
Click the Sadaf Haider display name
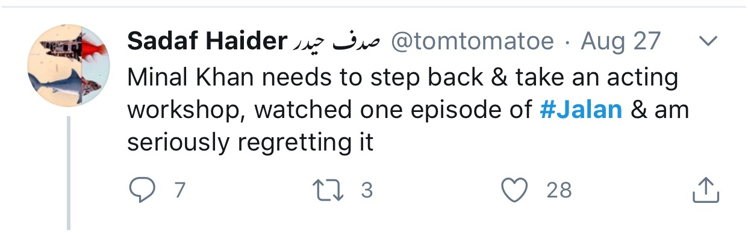[x=206, y=42]
